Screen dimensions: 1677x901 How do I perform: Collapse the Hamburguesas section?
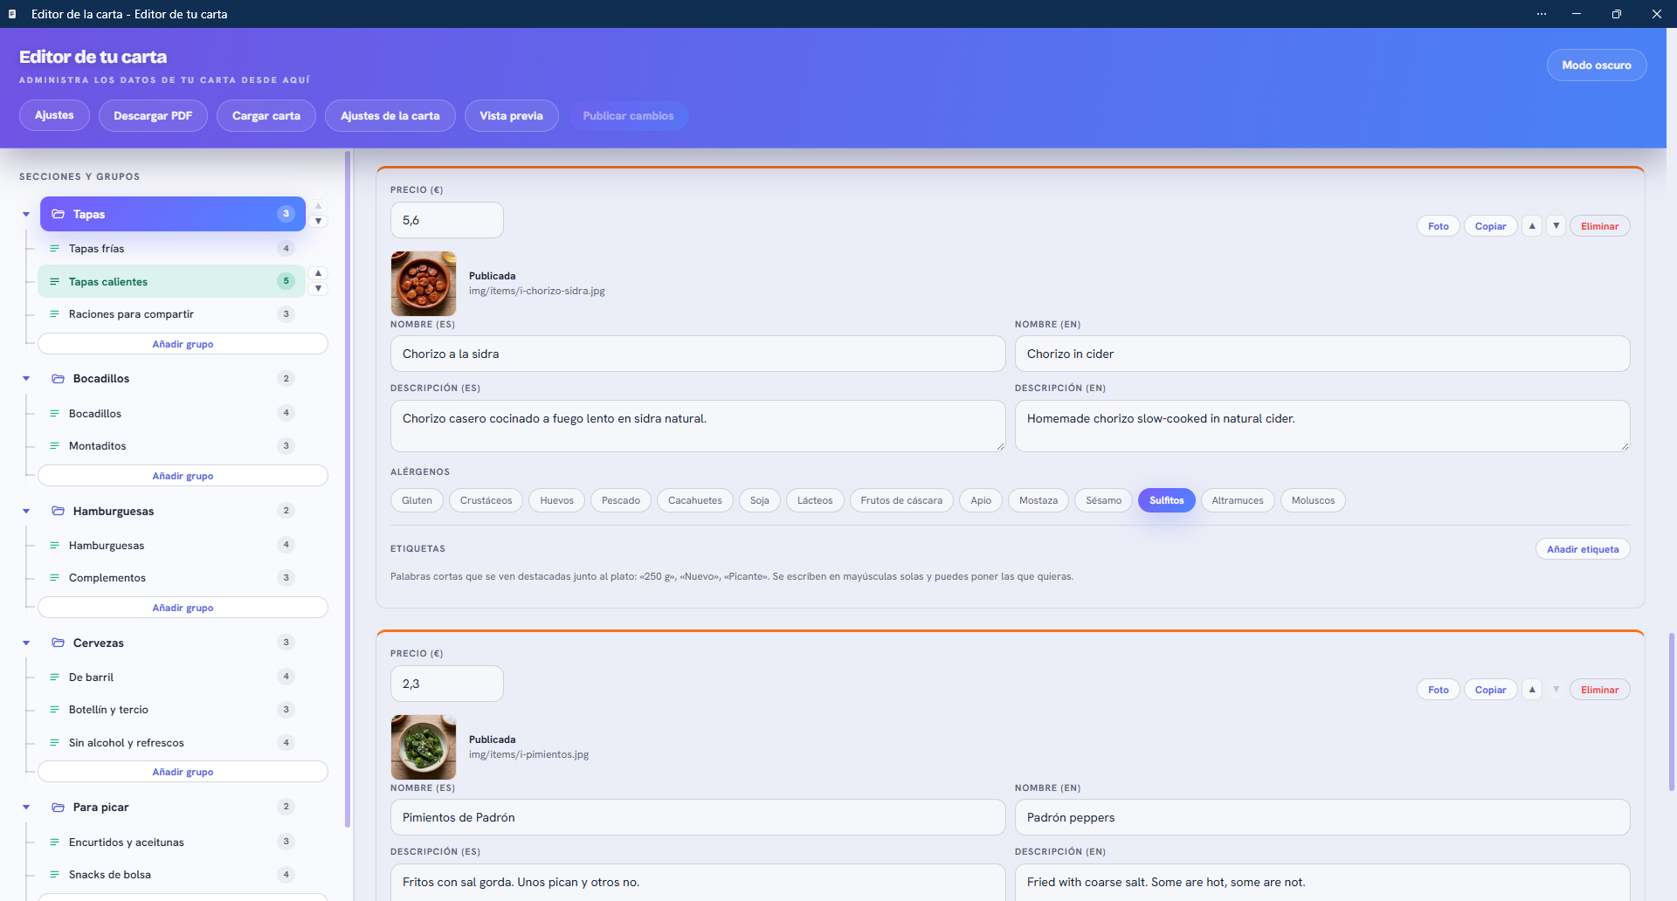coord(26,512)
